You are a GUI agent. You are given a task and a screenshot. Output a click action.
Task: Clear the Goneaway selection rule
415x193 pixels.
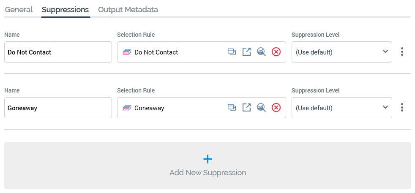(x=276, y=108)
